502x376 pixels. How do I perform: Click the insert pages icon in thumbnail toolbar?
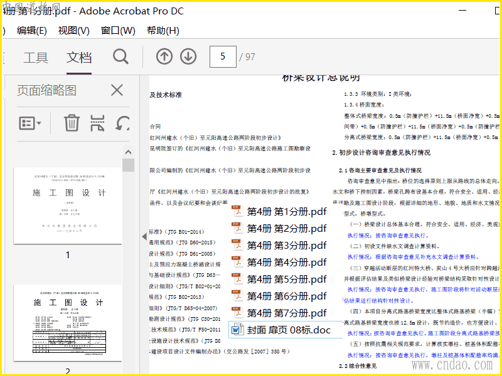[97, 123]
